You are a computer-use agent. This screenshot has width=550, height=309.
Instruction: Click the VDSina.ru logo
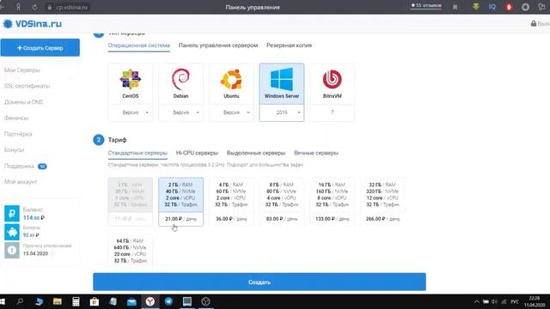33,24
